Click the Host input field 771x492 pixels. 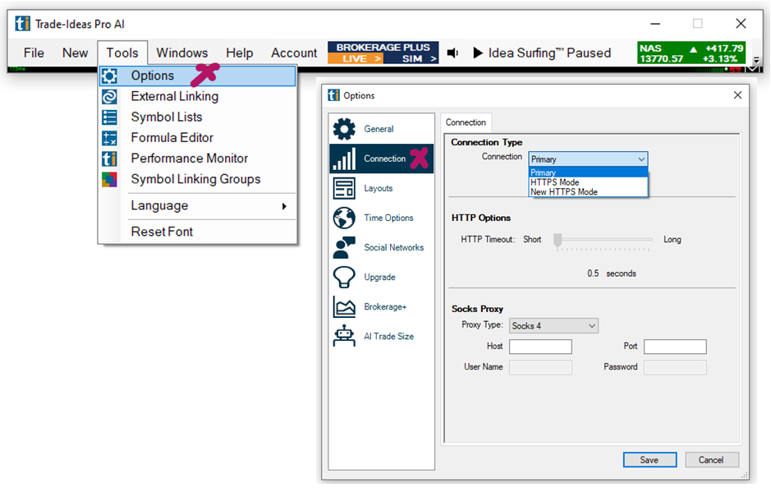click(540, 347)
